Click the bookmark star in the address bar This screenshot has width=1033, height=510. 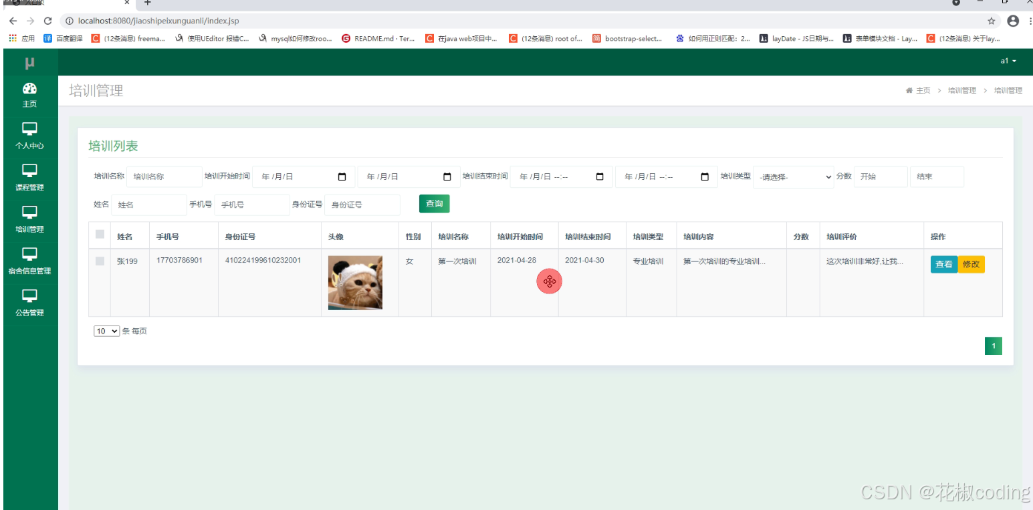992,21
